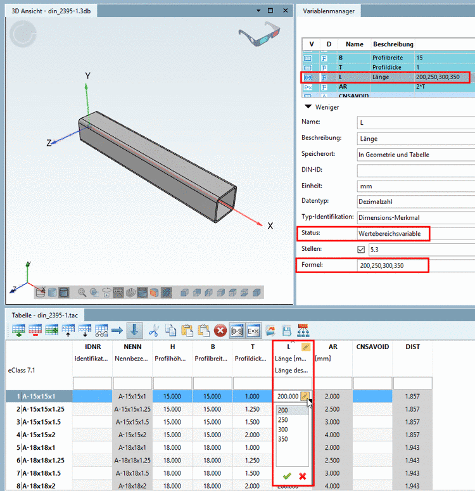Open Typ-Identifikation dropdown
The height and width of the screenshot is (491, 475).
416,217
